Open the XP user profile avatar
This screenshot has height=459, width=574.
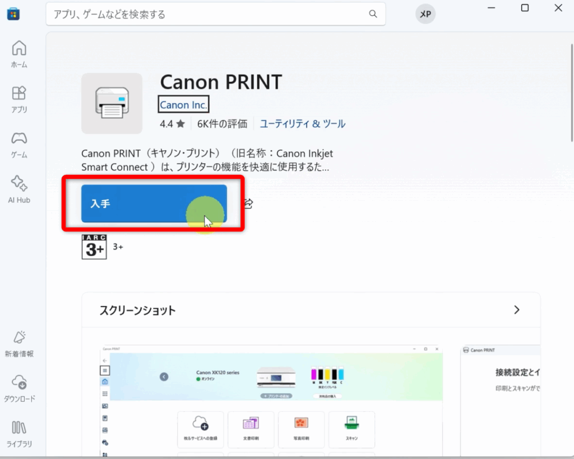(x=425, y=14)
